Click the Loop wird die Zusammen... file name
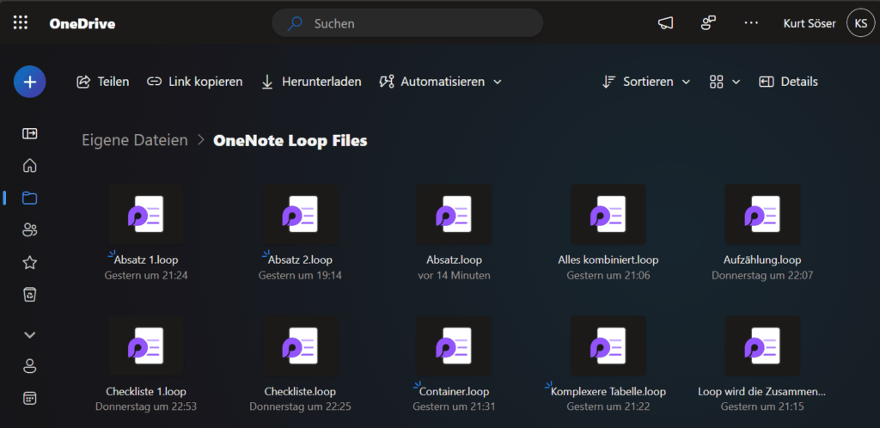 tap(762, 391)
